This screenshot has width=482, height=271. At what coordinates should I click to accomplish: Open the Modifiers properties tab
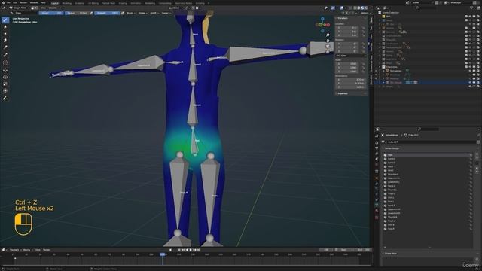coord(377,184)
